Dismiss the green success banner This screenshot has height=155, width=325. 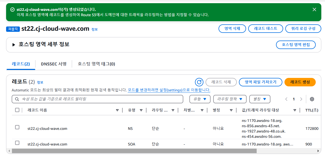pyautogui.click(x=314, y=10)
